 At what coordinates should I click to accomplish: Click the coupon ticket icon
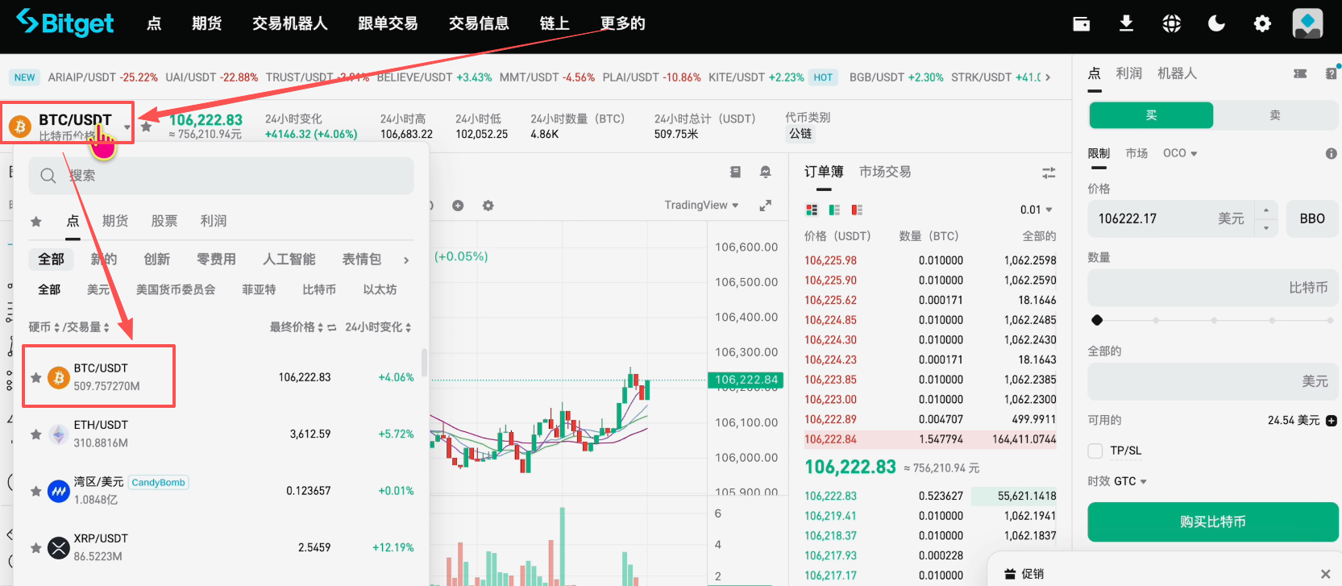click(1300, 73)
